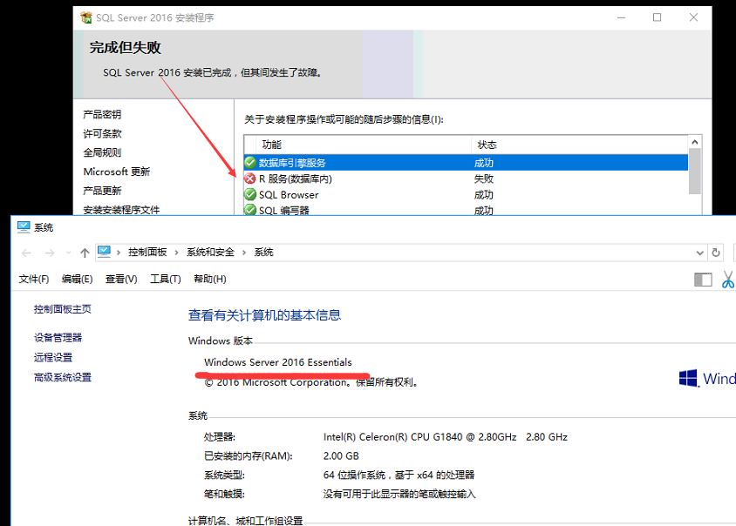Image resolution: width=736 pixels, height=526 pixels.
Task: Click the feature list vertical scrollbar thumb
Action: (695, 171)
